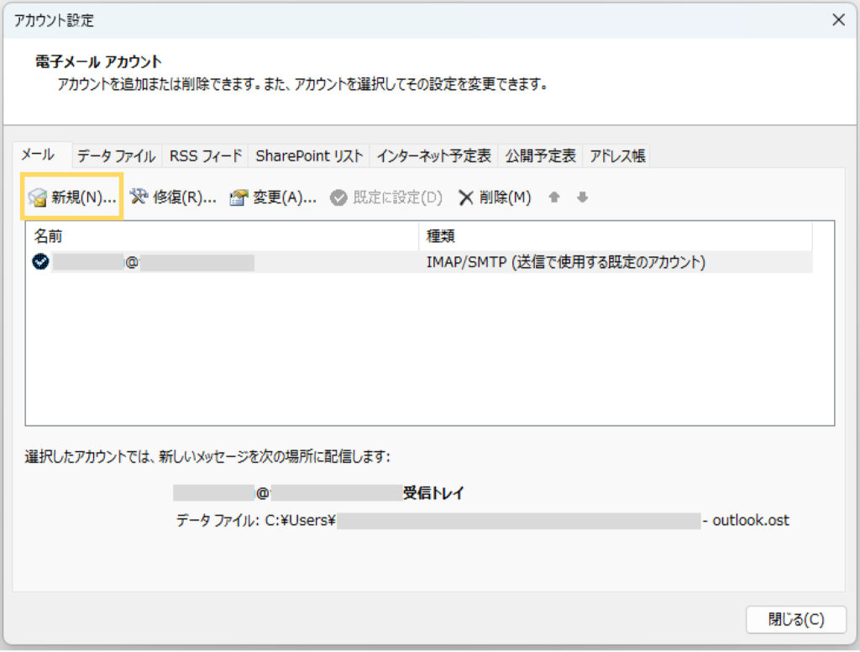Open the SharePoint リスト tab
The image size is (860, 652).
309,155
